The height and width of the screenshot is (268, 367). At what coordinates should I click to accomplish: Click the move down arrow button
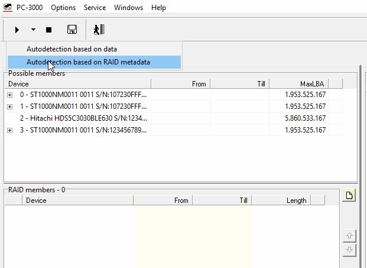349,250
